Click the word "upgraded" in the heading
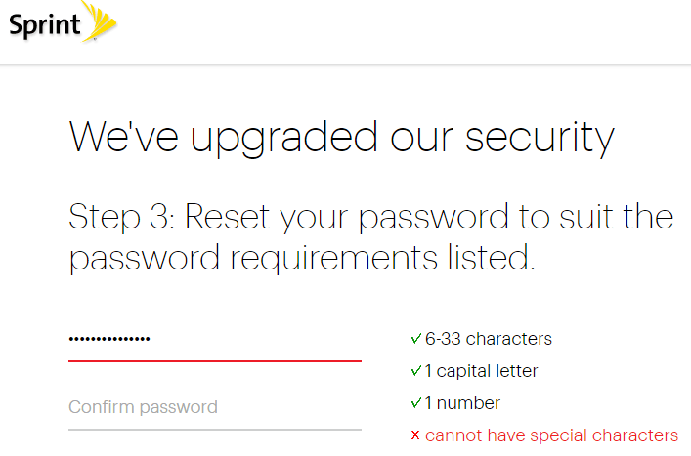The image size is (691, 456). [284, 138]
